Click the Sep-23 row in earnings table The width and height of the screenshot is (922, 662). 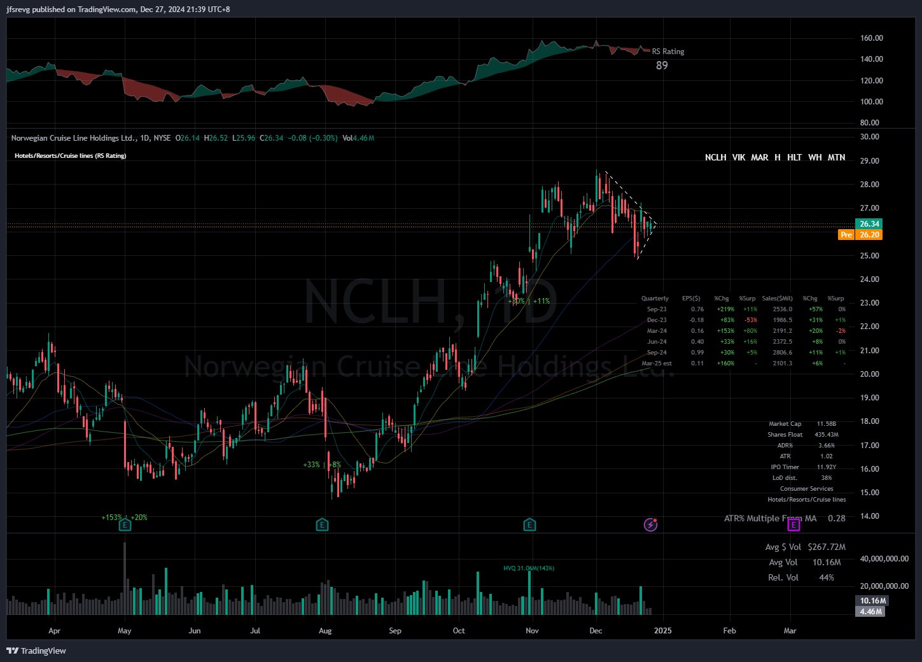745,309
